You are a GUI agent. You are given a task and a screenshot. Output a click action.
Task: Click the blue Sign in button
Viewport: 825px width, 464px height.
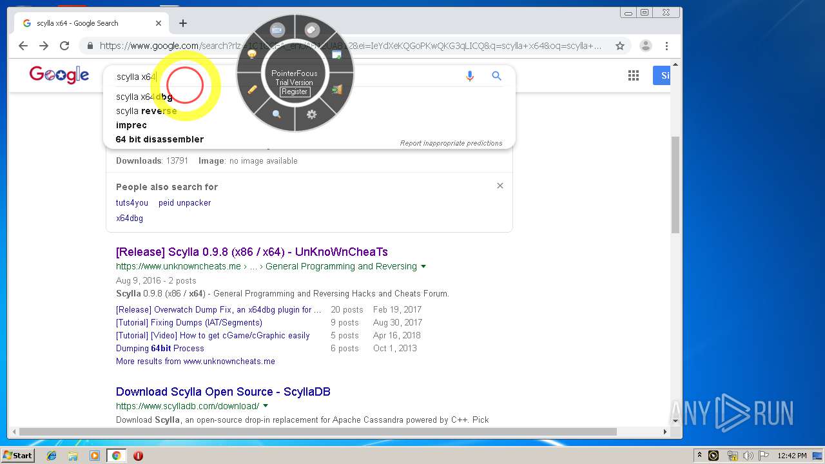pyautogui.click(x=663, y=76)
